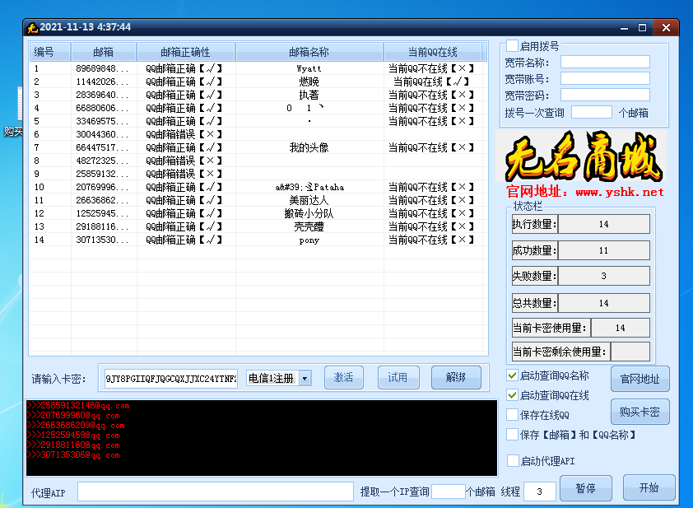
Task: Click the 拨号一次查询 count field
Action: (x=591, y=112)
